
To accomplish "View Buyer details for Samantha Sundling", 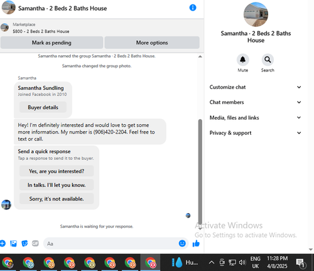I will [43, 107].
